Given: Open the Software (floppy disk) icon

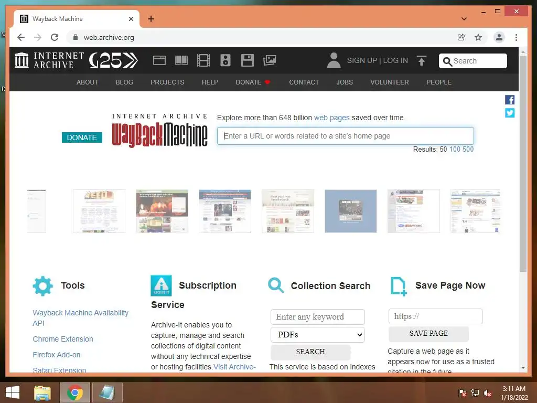Looking at the screenshot, I should [x=248, y=61].
